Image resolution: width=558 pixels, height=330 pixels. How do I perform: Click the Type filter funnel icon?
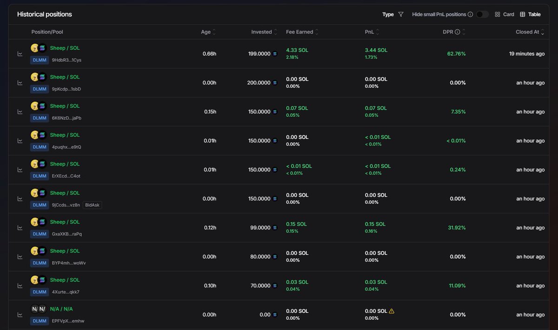(401, 14)
